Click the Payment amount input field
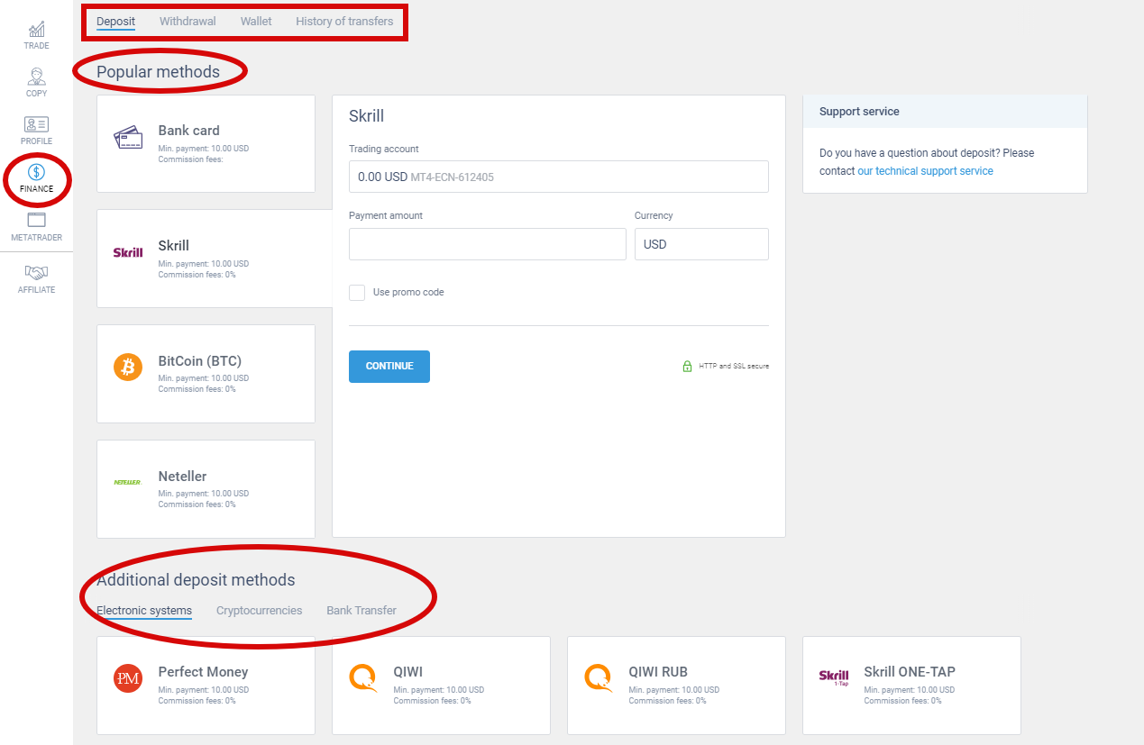This screenshot has width=1144, height=745. click(487, 244)
